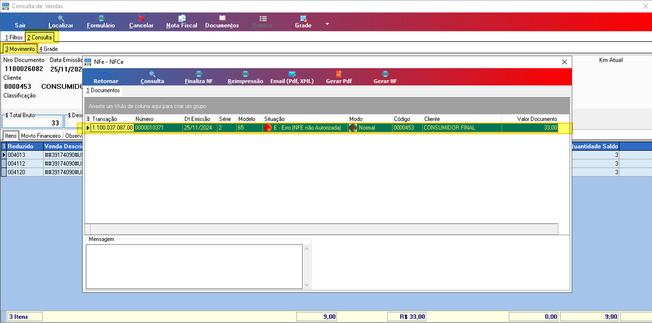Click the group-by drag area banner

pos(327,106)
